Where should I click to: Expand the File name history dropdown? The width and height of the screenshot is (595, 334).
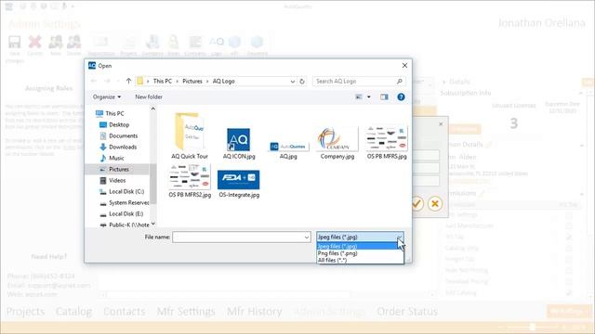307,238
